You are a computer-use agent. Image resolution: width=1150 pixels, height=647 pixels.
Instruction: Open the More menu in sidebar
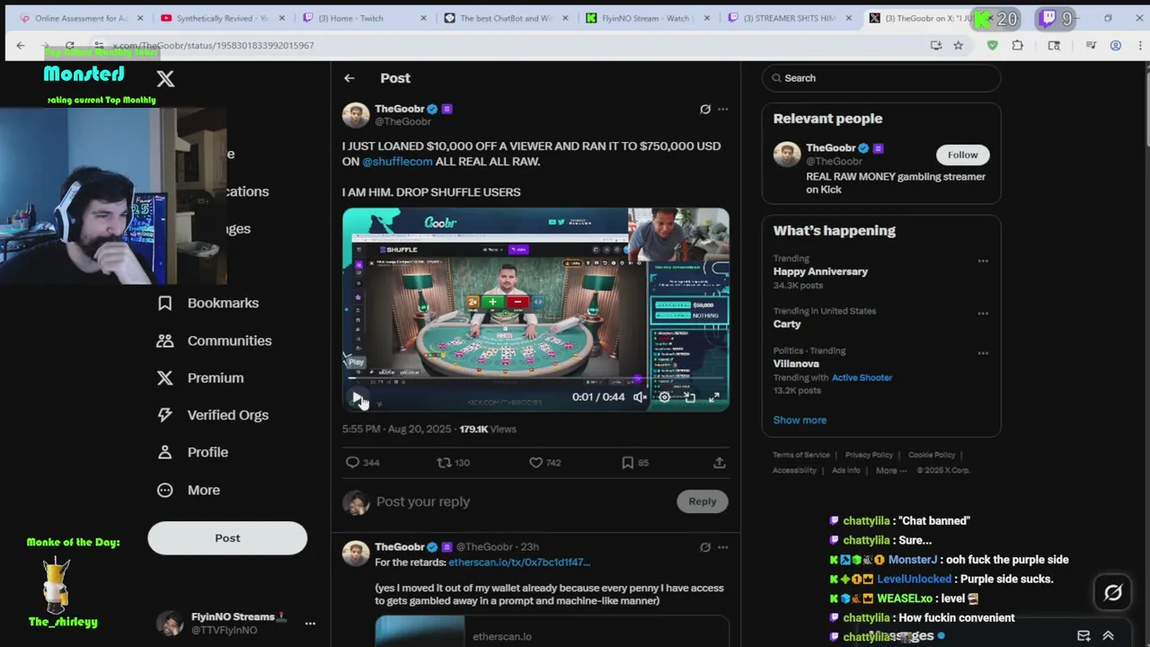tap(203, 490)
